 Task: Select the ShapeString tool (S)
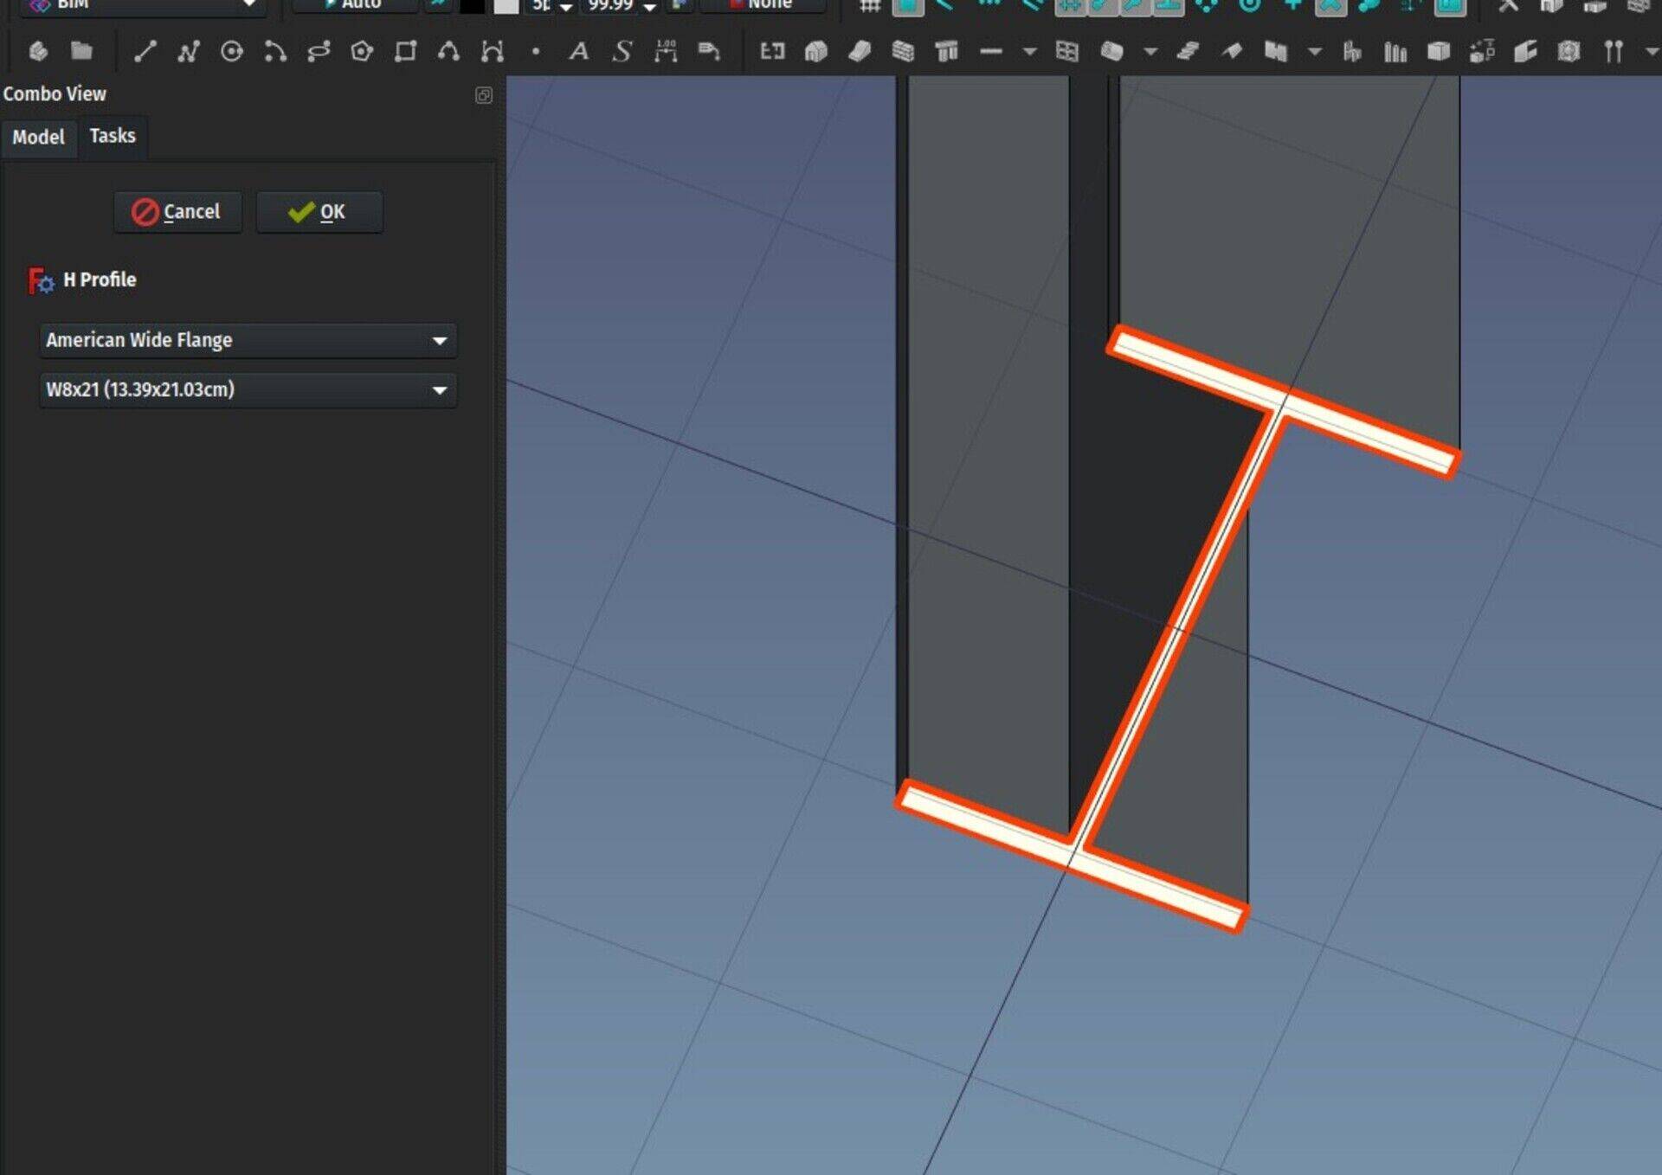coord(622,52)
